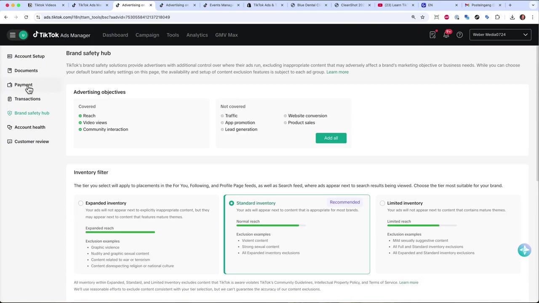Bookmark this page with the star icon
This screenshot has width=539, height=303.
tap(422, 17)
